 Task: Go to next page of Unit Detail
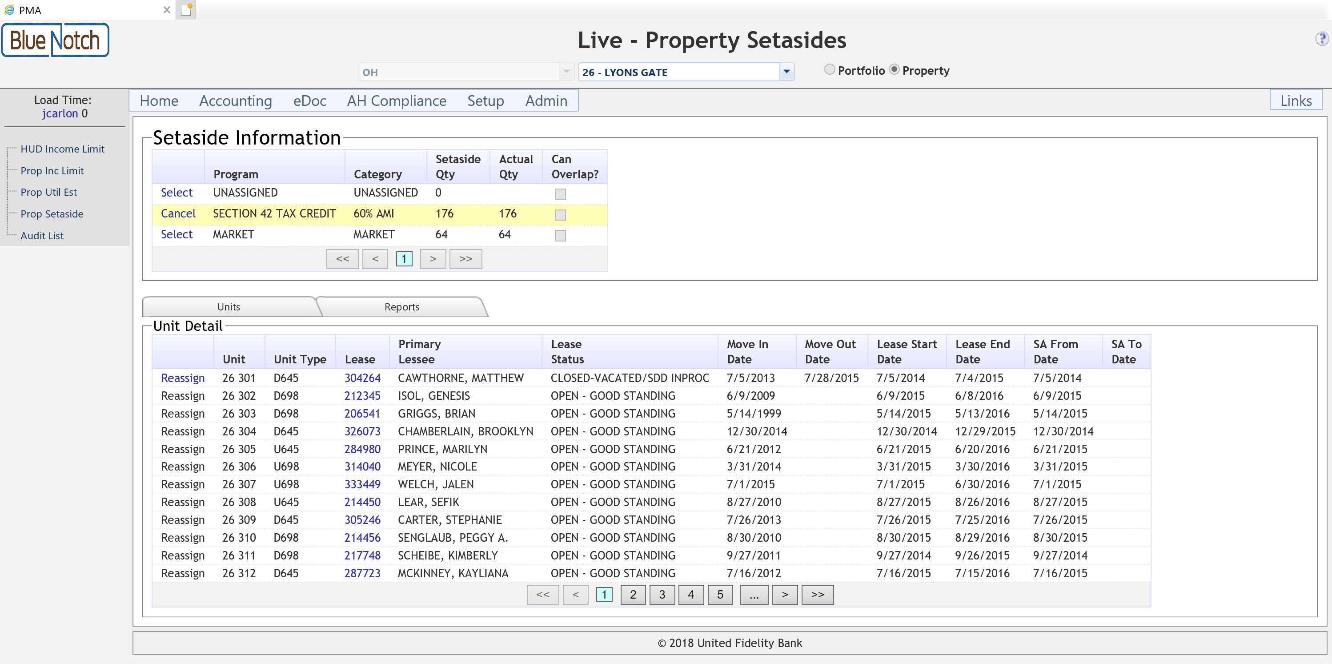[x=784, y=595]
